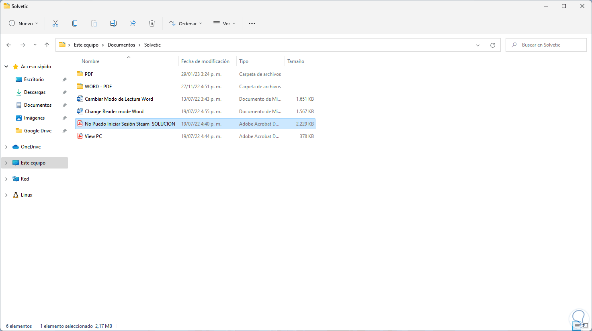This screenshot has width=592, height=331.
Task: Expand chevron before Este equipo in address bar
Action: pyautogui.click(x=70, y=45)
